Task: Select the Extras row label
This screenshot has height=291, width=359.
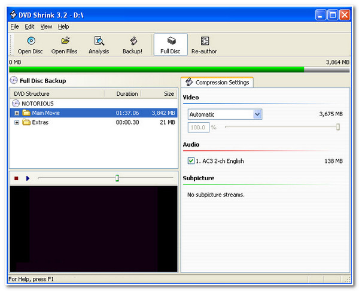Action: [40, 122]
